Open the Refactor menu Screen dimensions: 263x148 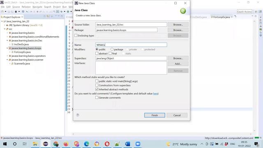pyautogui.click(x=26, y=7)
